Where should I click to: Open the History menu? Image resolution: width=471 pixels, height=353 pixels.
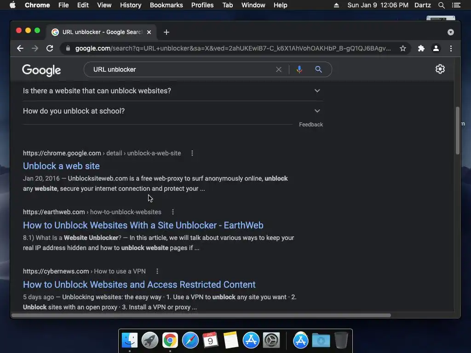(131, 5)
